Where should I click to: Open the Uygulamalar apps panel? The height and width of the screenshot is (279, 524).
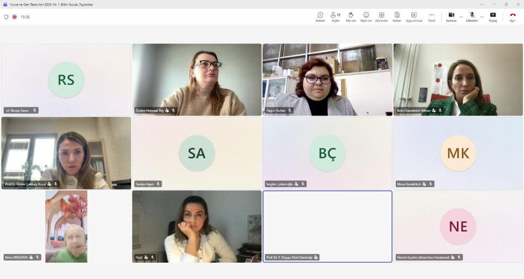click(x=414, y=17)
